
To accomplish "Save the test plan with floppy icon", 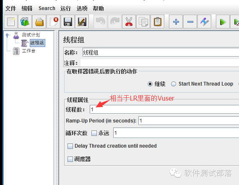I will [68, 22].
